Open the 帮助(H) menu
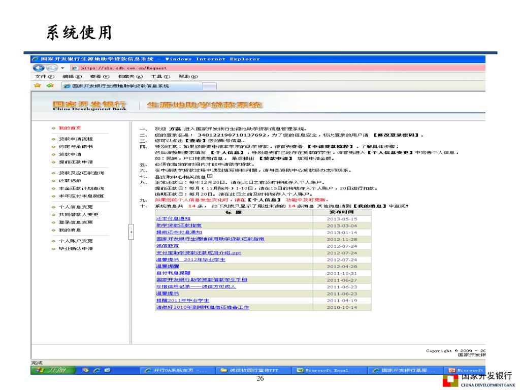Image resolution: width=520 pixels, height=390 pixels. click(188, 77)
